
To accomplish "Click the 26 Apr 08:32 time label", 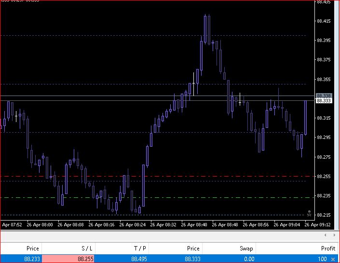I will 163,225.
